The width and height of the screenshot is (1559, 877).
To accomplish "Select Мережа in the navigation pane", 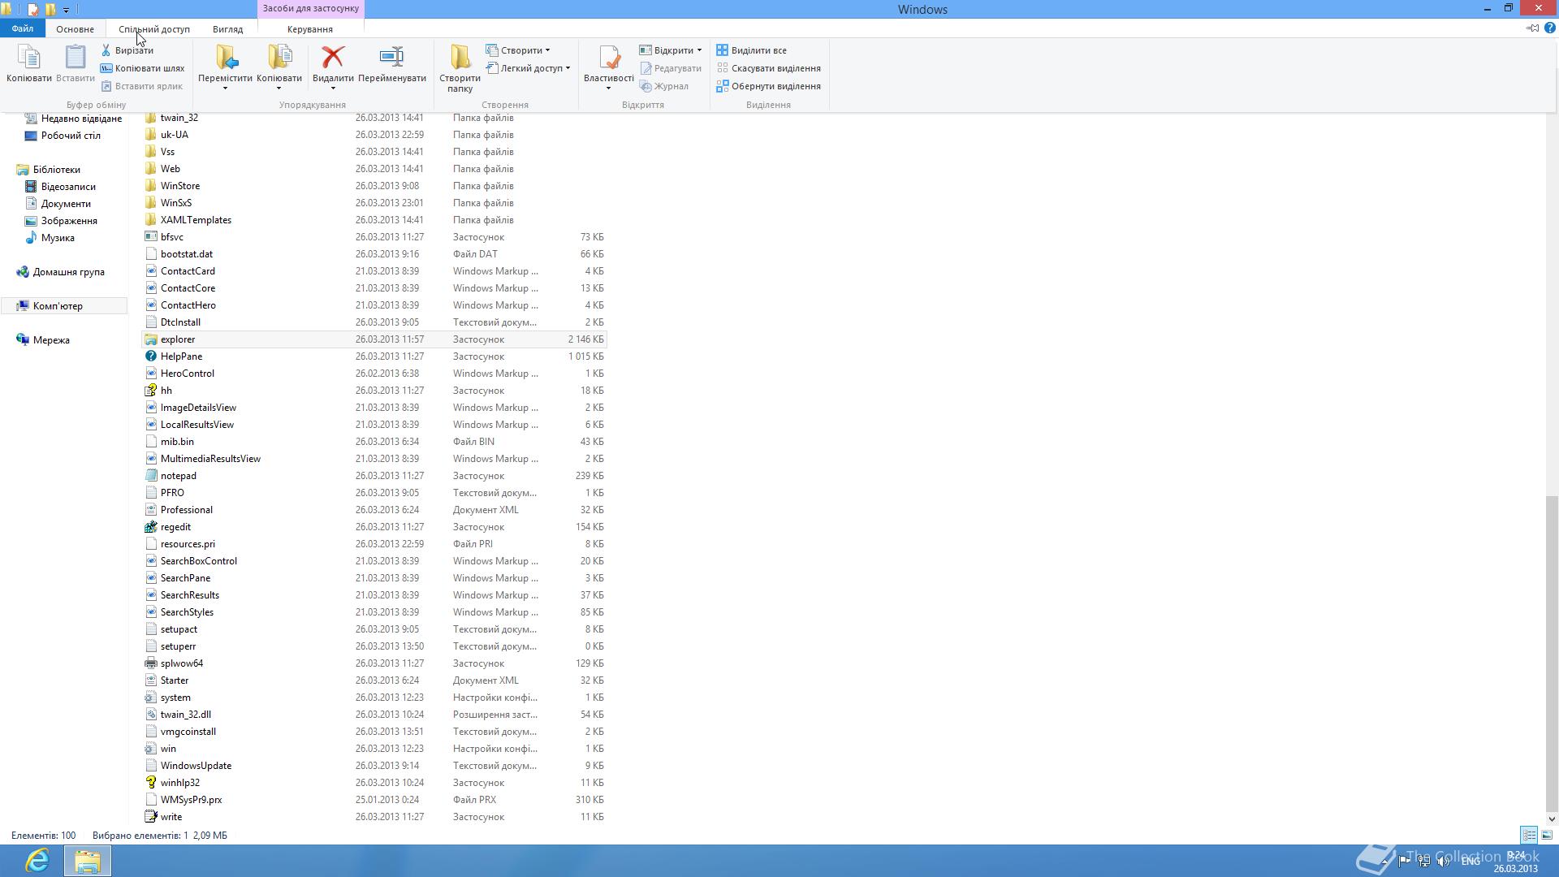I will [51, 340].
